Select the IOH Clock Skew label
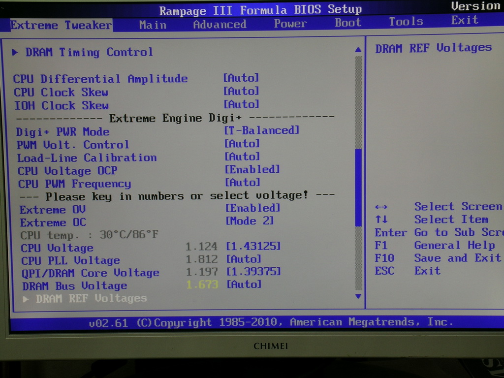The height and width of the screenshot is (378, 504). (x=62, y=106)
